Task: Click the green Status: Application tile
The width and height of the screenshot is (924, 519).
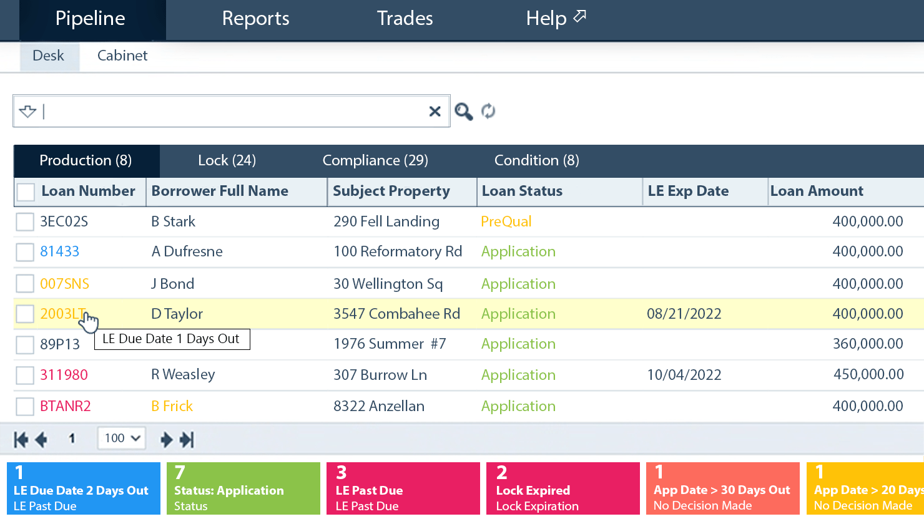Action: [x=243, y=489]
